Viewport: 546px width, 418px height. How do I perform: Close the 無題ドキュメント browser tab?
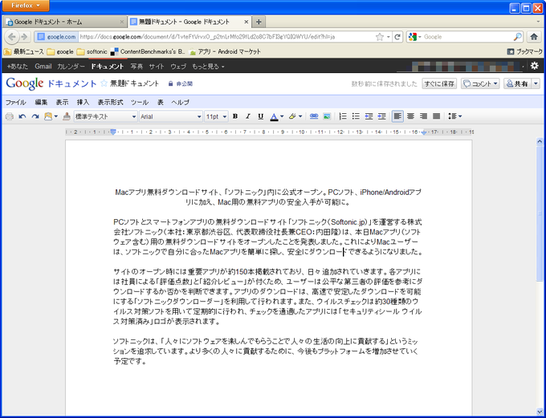coord(247,22)
